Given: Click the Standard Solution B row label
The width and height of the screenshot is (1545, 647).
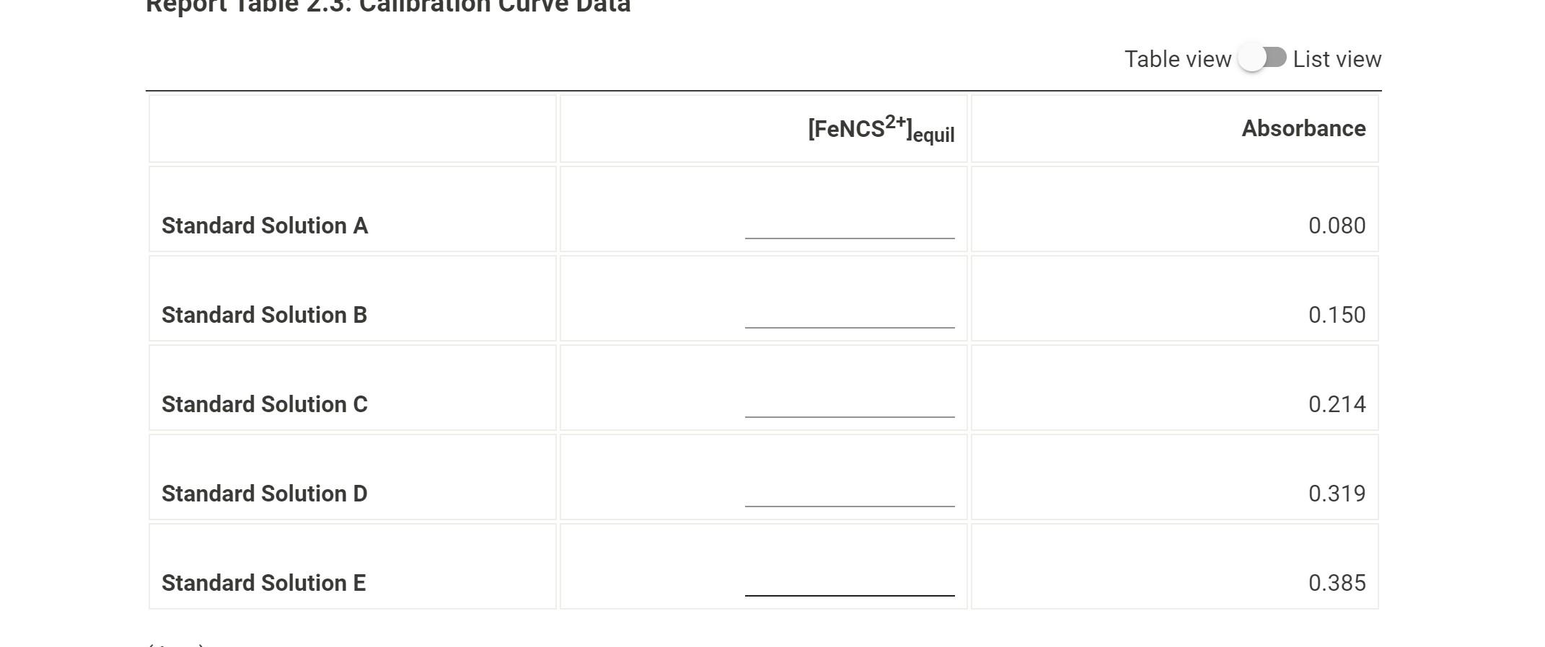Looking at the screenshot, I should pyautogui.click(x=264, y=315).
